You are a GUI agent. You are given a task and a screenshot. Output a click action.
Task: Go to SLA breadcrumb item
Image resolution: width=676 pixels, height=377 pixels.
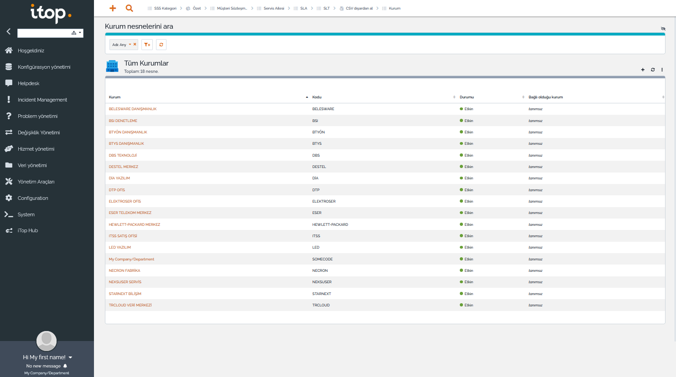click(x=303, y=8)
